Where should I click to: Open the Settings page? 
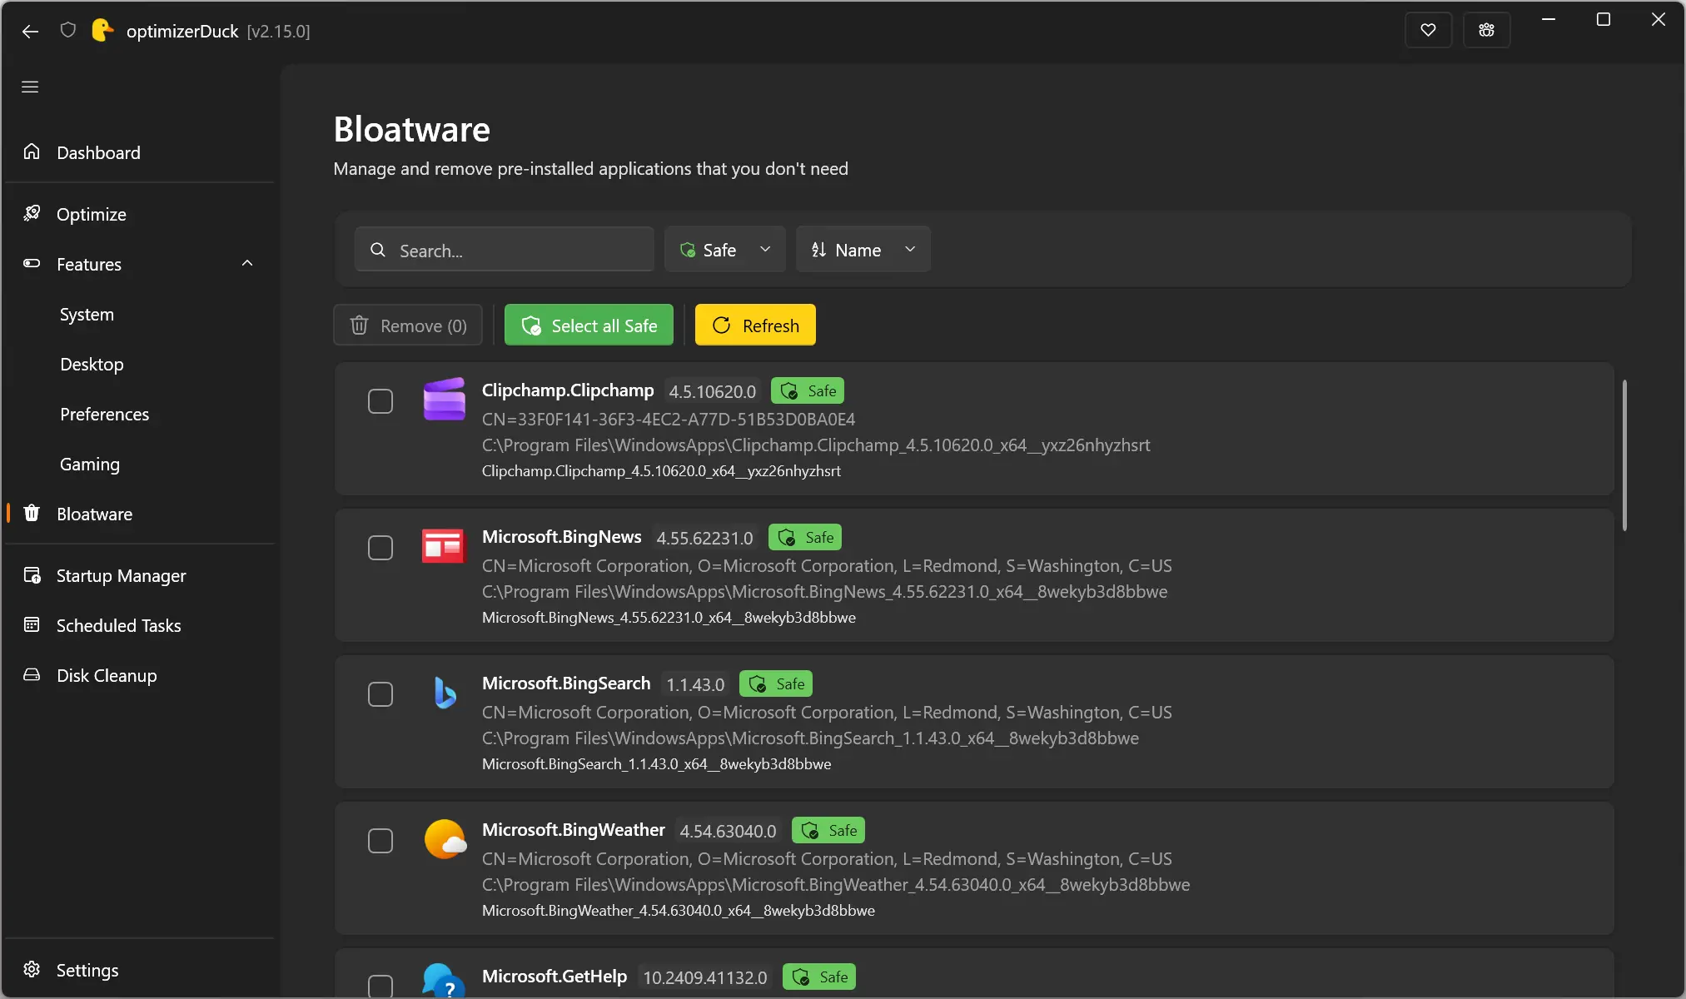click(x=140, y=970)
